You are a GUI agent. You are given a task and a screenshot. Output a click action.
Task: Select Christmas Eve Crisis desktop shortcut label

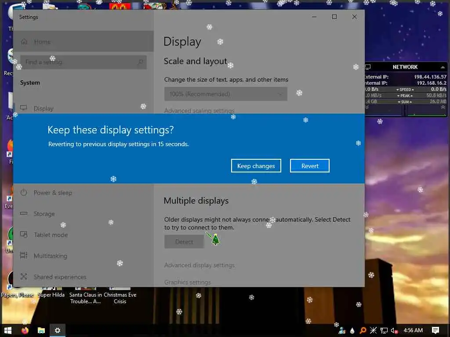point(120,298)
